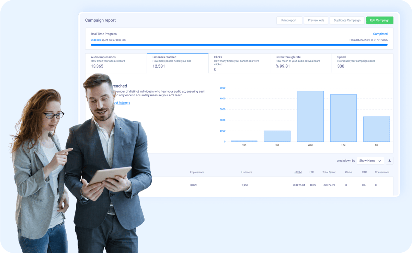Click the Wednesday bar in chart
Screen dimensions: 412x253
[310, 116]
